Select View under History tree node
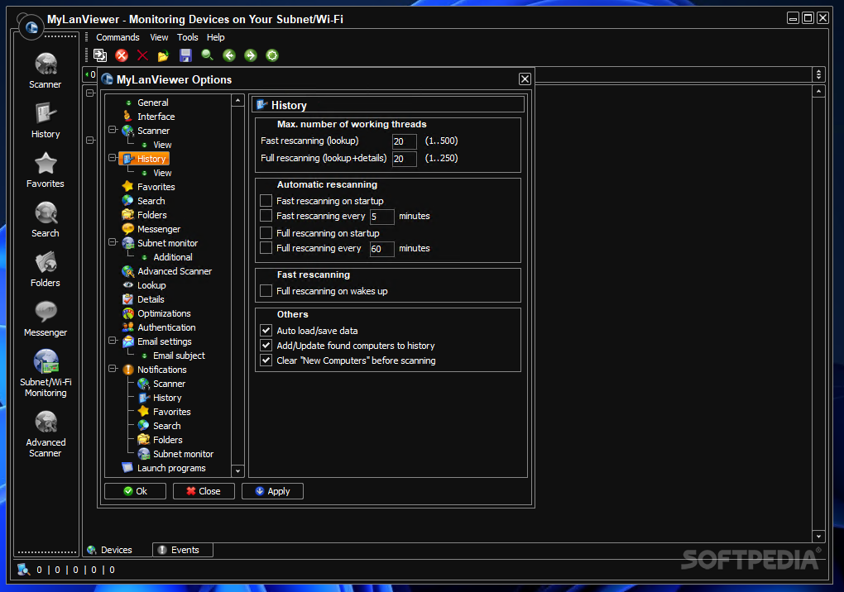The image size is (844, 592). click(x=162, y=173)
